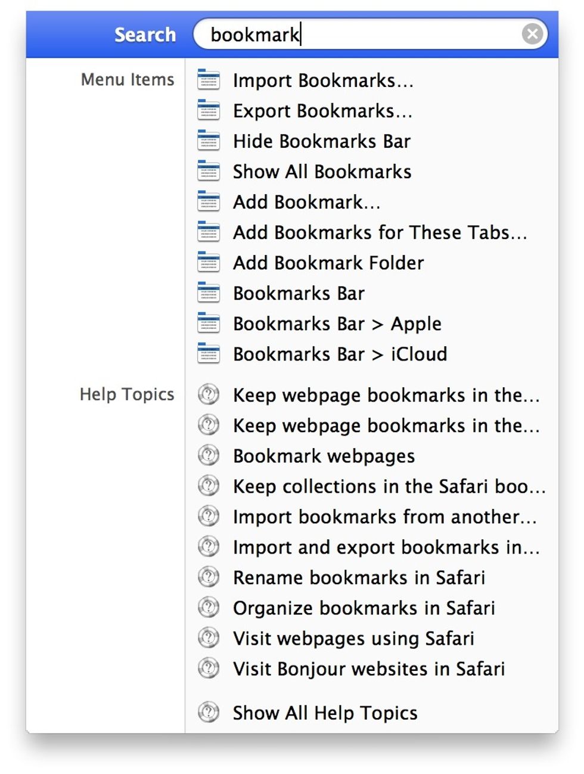Choose Add Bookmarks for These Tabs
The width and height of the screenshot is (584, 774).
tap(379, 232)
